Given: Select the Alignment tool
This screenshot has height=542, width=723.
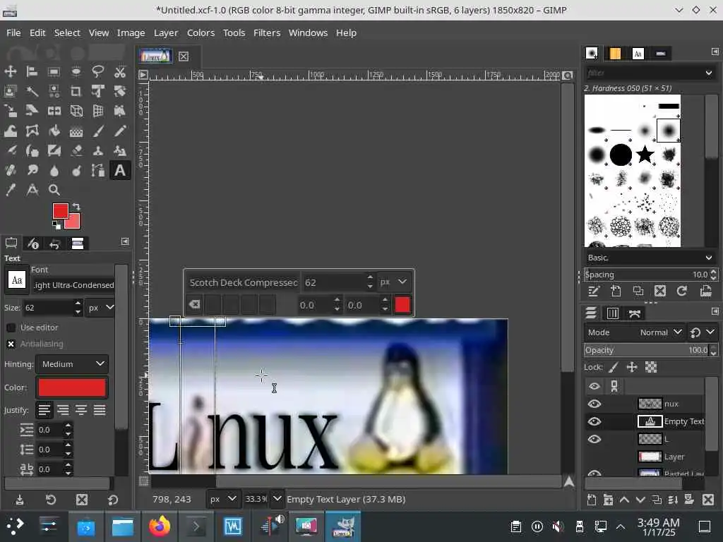Looking at the screenshot, I should (32, 71).
